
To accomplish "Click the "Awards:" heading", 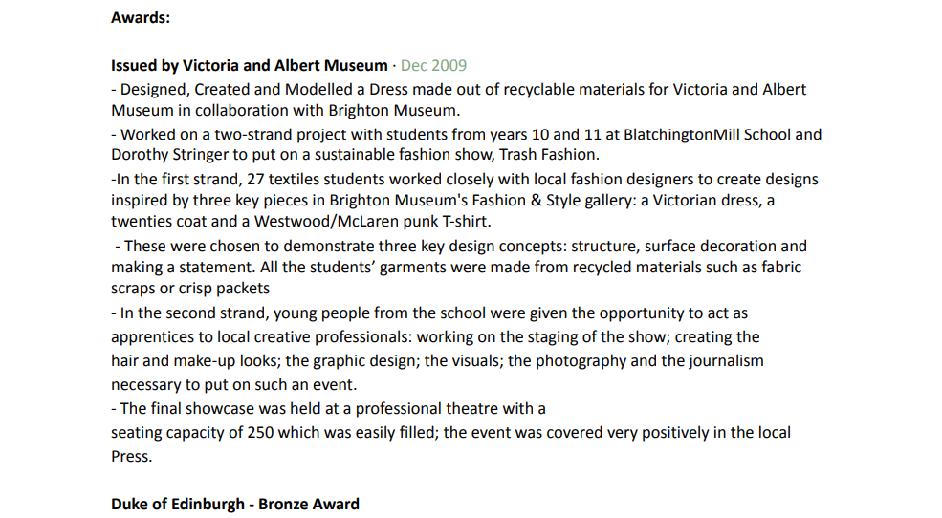I will tap(141, 17).
